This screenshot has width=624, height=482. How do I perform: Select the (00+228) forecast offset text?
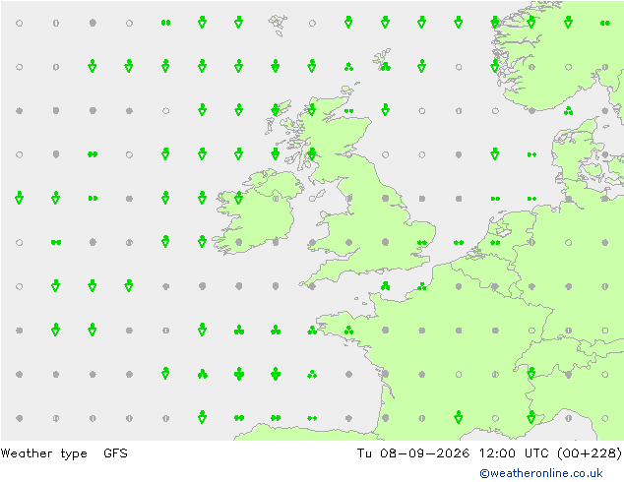(x=590, y=452)
